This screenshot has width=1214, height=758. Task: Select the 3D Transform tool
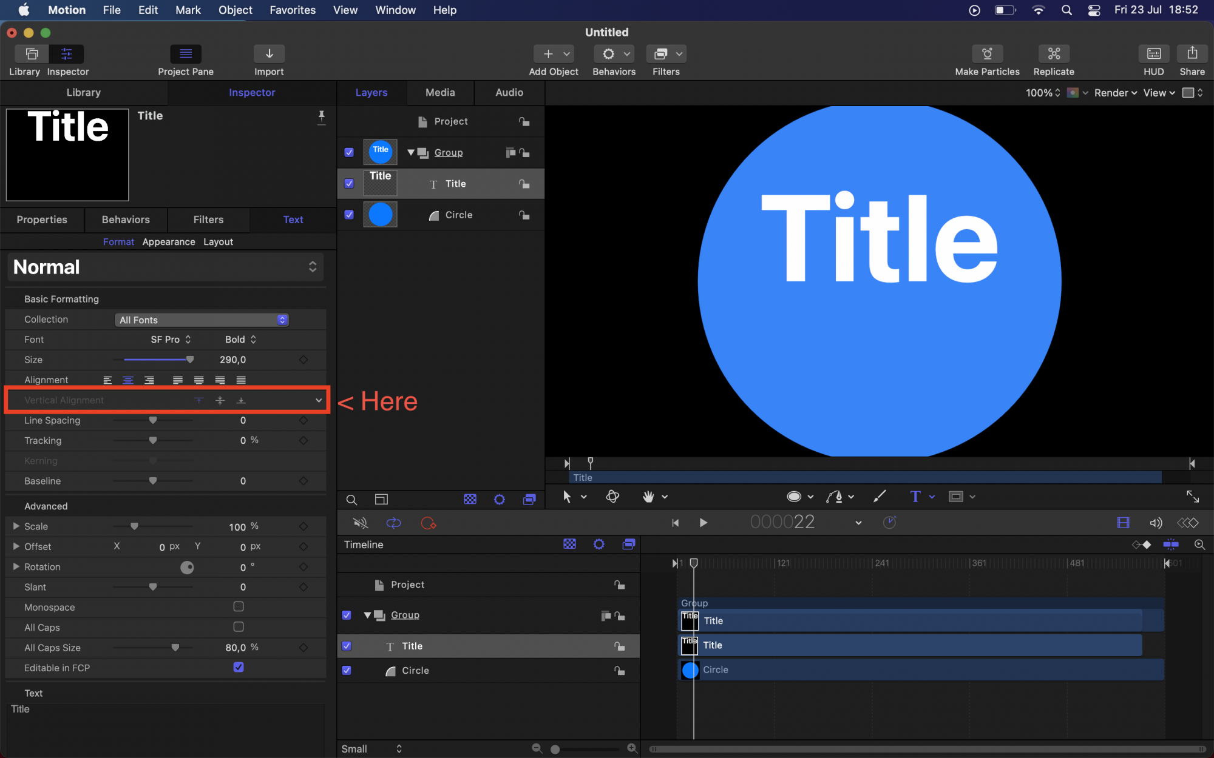point(613,497)
